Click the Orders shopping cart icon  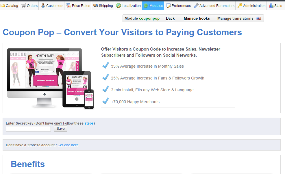[x=23, y=5]
